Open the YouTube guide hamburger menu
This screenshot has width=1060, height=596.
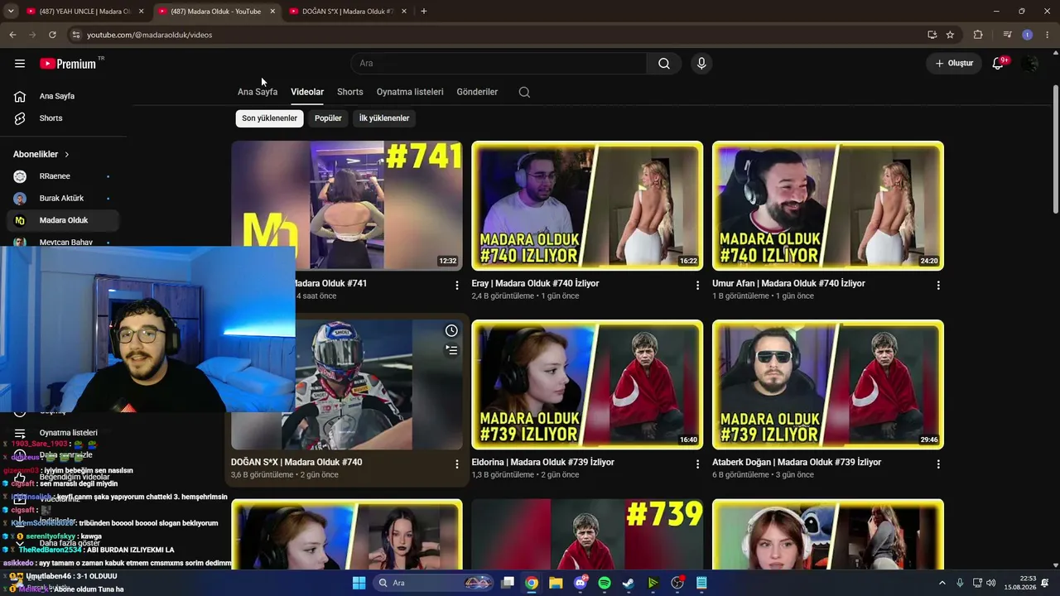click(20, 64)
